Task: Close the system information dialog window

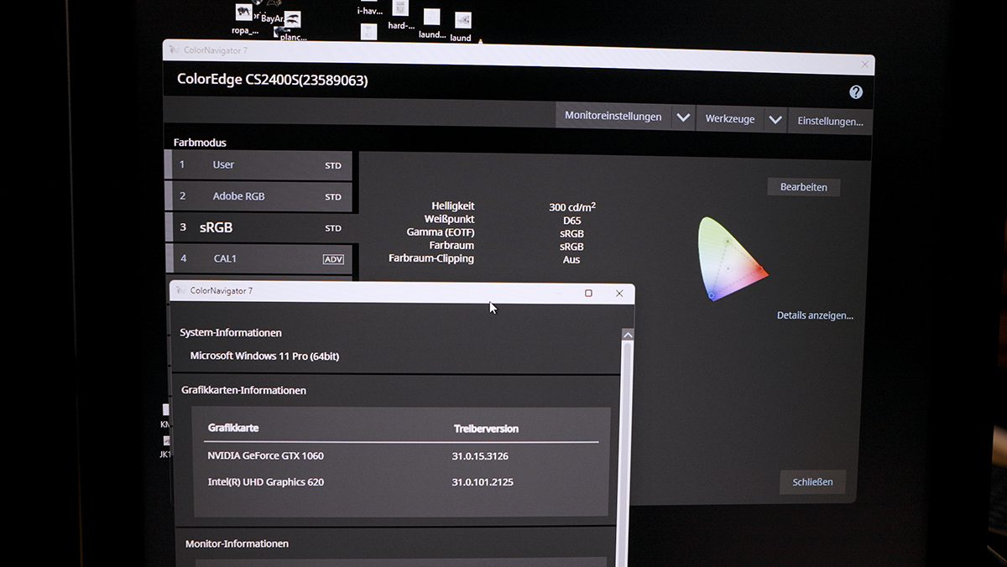Action: pyautogui.click(x=619, y=293)
